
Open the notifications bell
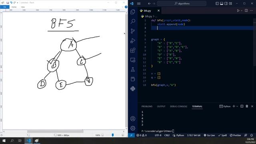252,135
